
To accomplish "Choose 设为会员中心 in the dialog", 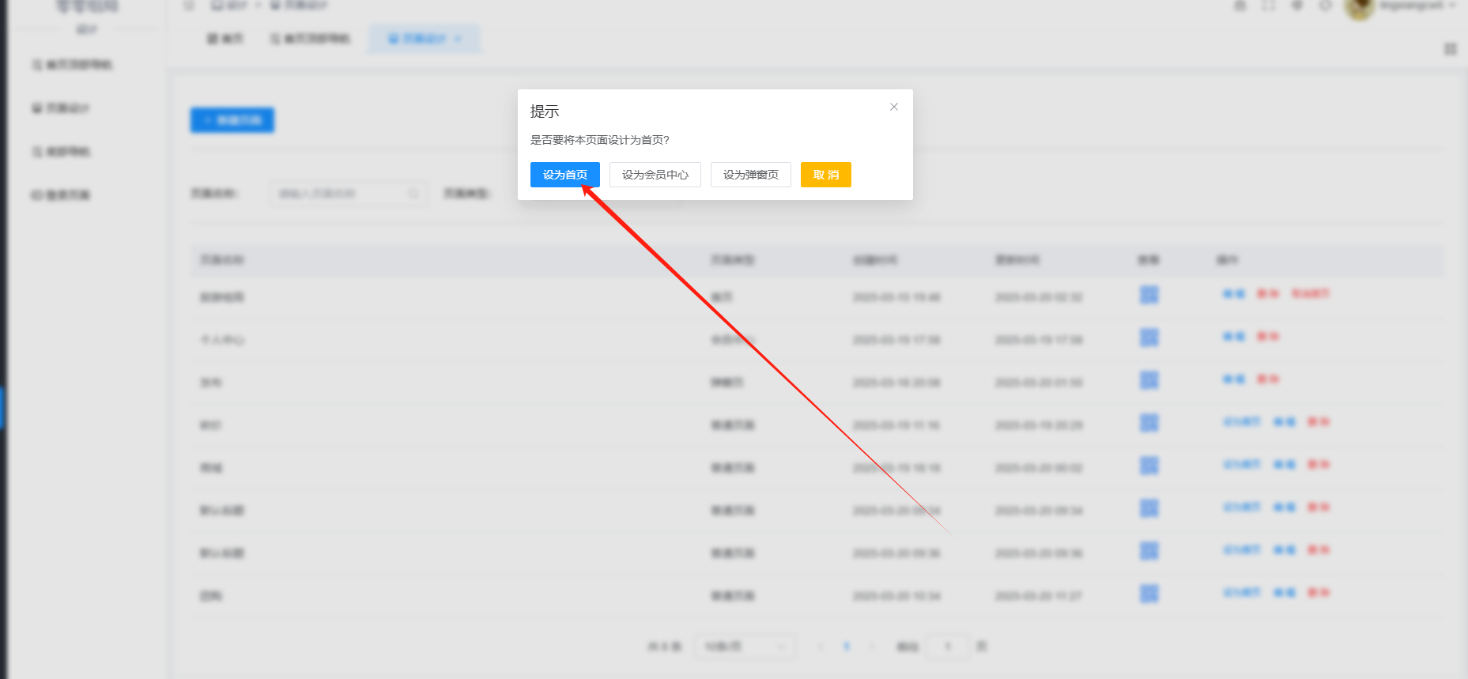I will (655, 175).
